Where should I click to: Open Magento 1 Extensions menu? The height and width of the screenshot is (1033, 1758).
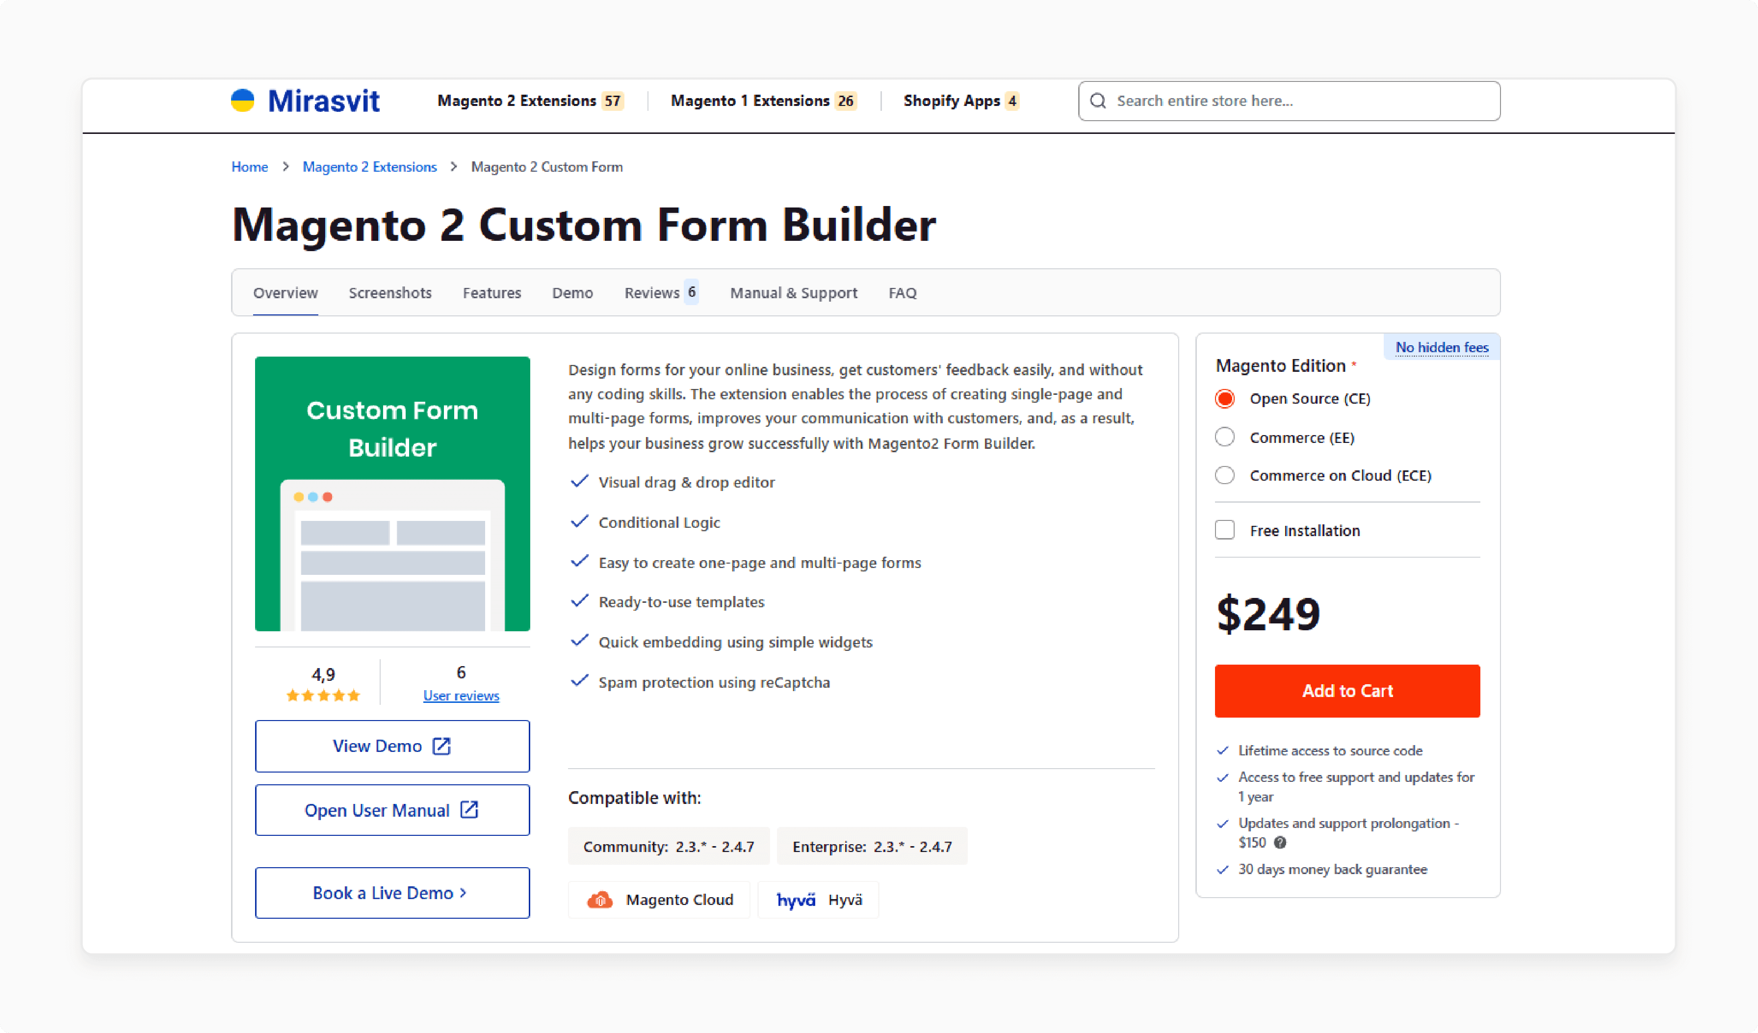point(764,101)
